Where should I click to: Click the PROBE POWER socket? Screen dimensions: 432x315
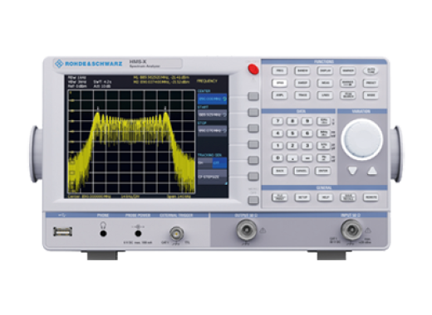point(138,234)
